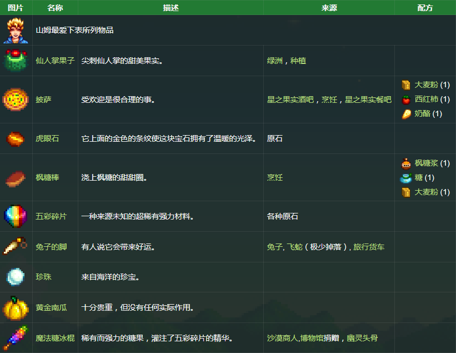Open the 仙人掌果子 item link

(55, 61)
